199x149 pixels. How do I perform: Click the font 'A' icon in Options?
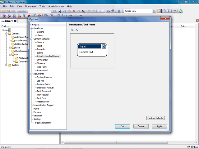[x=77, y=30]
